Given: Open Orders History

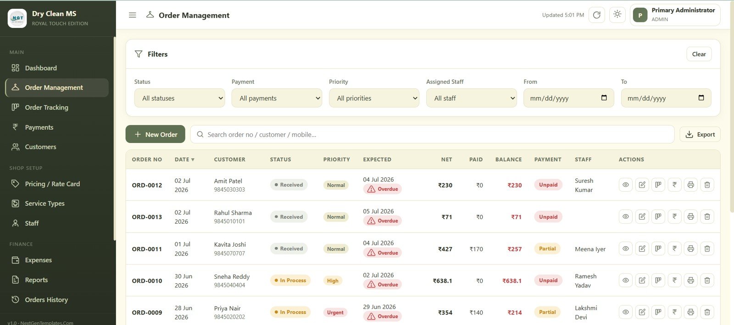Looking at the screenshot, I should (57, 300).
